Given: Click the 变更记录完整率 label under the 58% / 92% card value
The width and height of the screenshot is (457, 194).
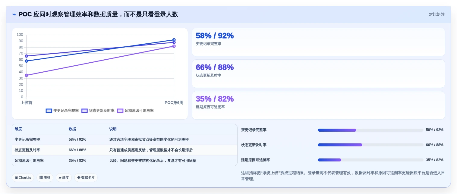Looking at the screenshot, I should coord(209,44).
